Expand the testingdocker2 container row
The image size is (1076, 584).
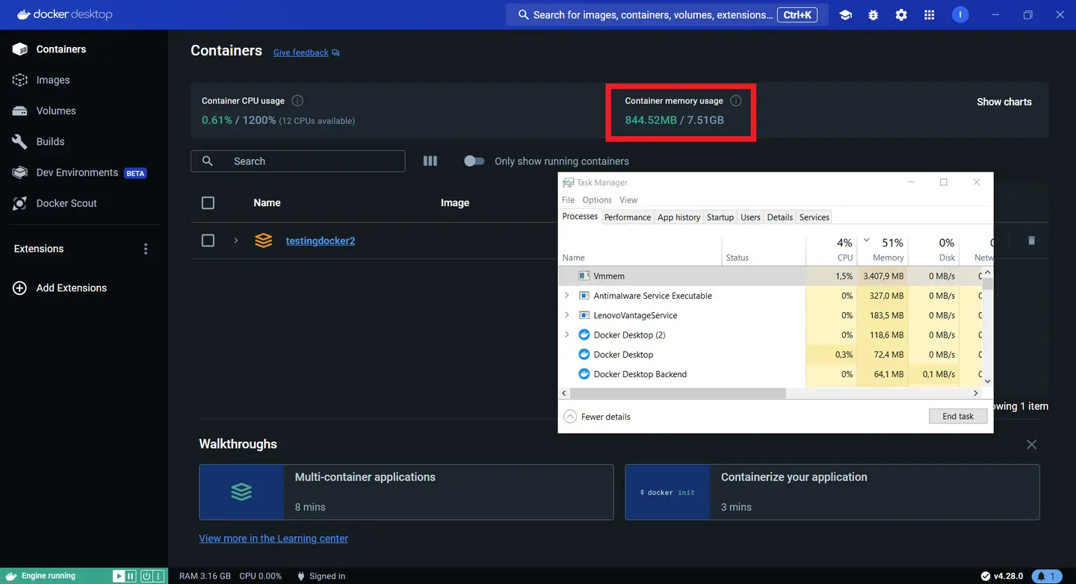click(x=235, y=240)
